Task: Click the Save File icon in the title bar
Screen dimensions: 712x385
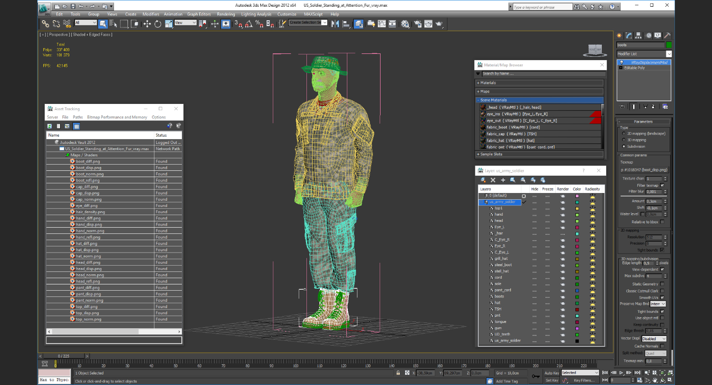Action: pyautogui.click(x=73, y=6)
